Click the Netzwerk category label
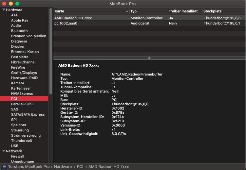Screen dimensions: 246x170 14,151
